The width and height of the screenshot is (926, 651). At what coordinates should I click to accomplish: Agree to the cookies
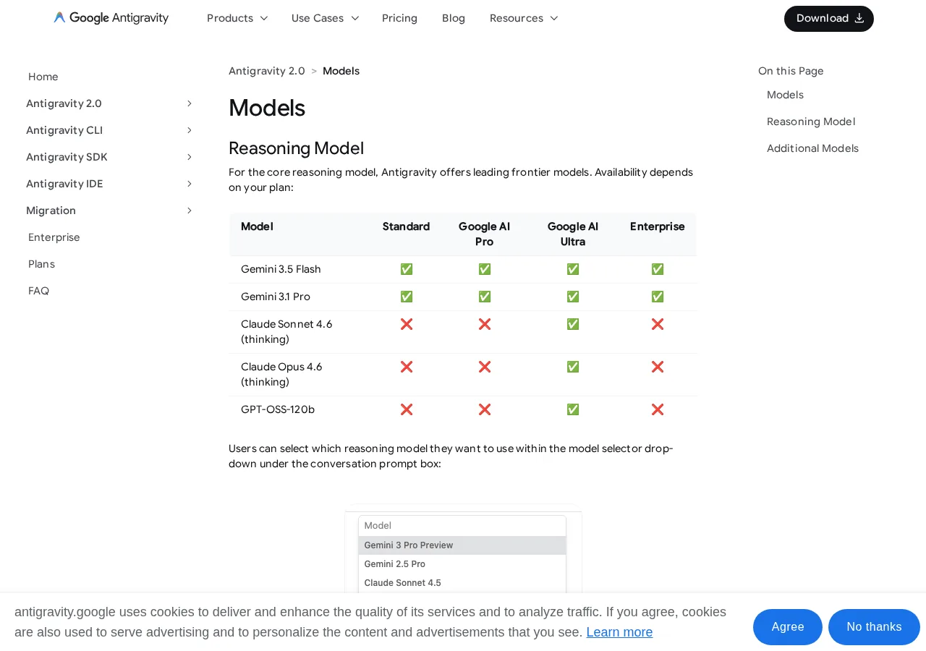pyautogui.click(x=788, y=627)
